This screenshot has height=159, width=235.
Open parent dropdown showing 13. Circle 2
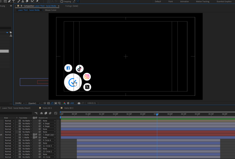[49, 152]
